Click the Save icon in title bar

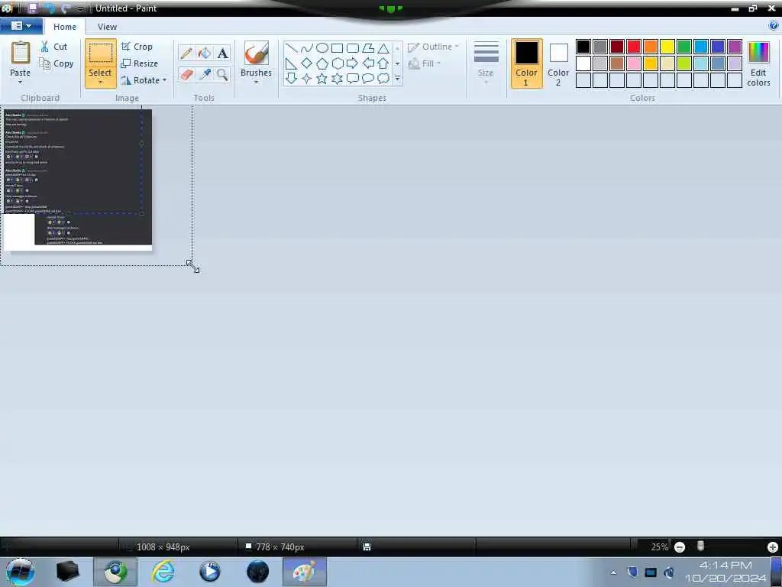(x=32, y=8)
